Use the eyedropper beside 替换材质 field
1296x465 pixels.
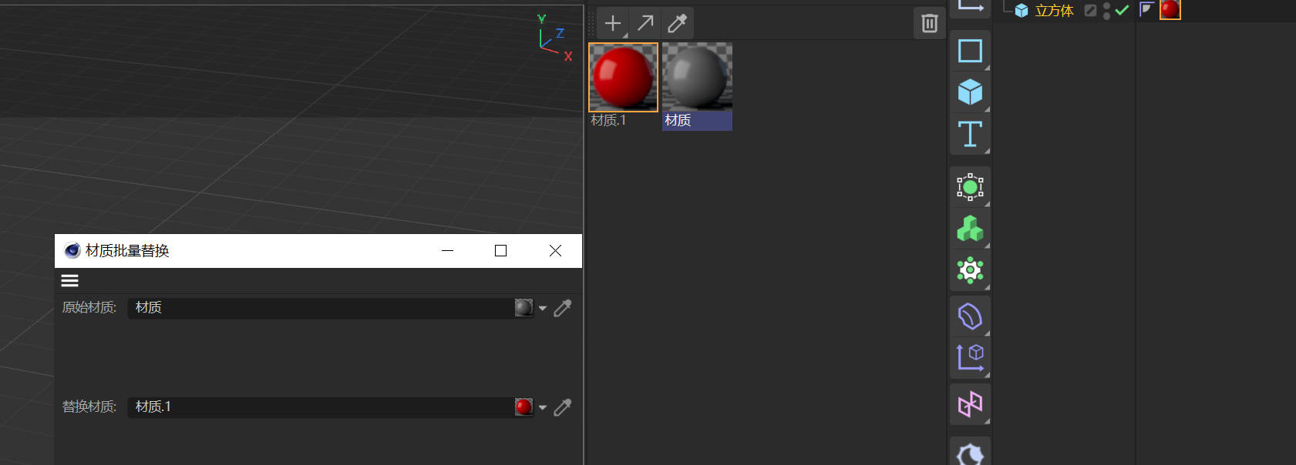point(563,407)
